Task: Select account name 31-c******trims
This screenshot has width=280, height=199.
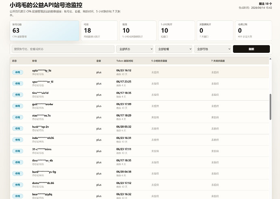Action: (x=42, y=149)
